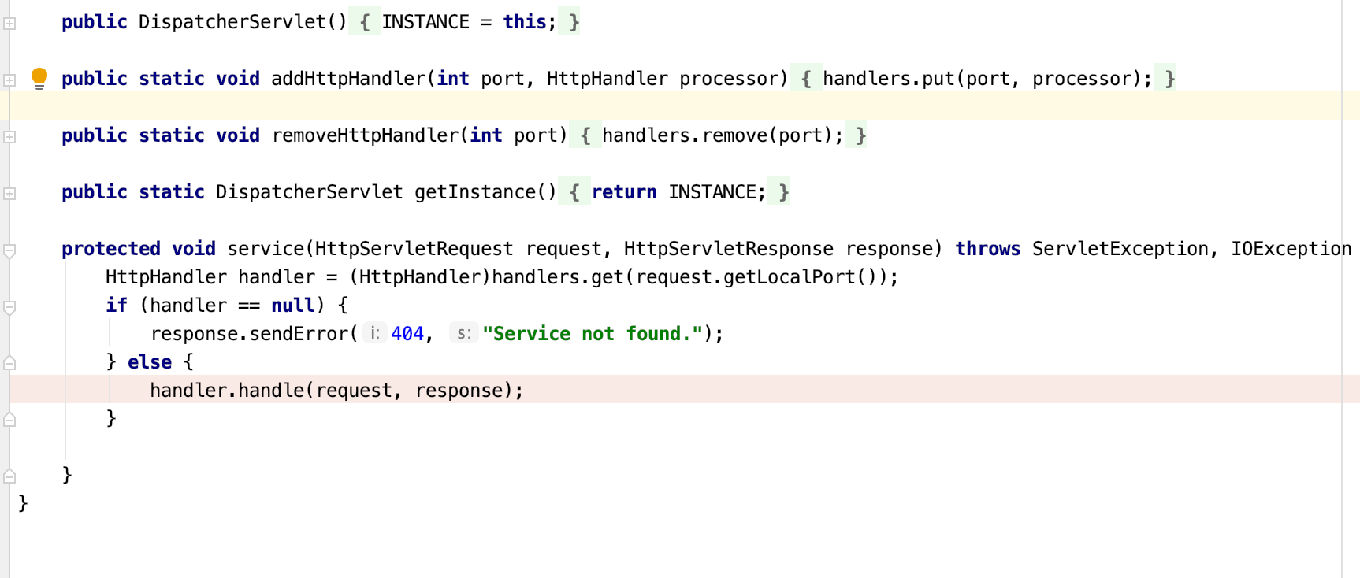
Task: Click fold end marker at service closing brace
Action: pyautogui.click(x=9, y=476)
